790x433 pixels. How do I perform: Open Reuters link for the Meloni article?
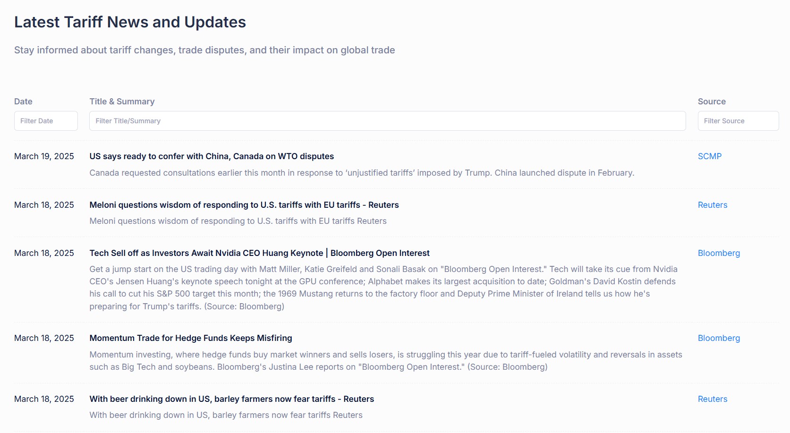point(712,205)
